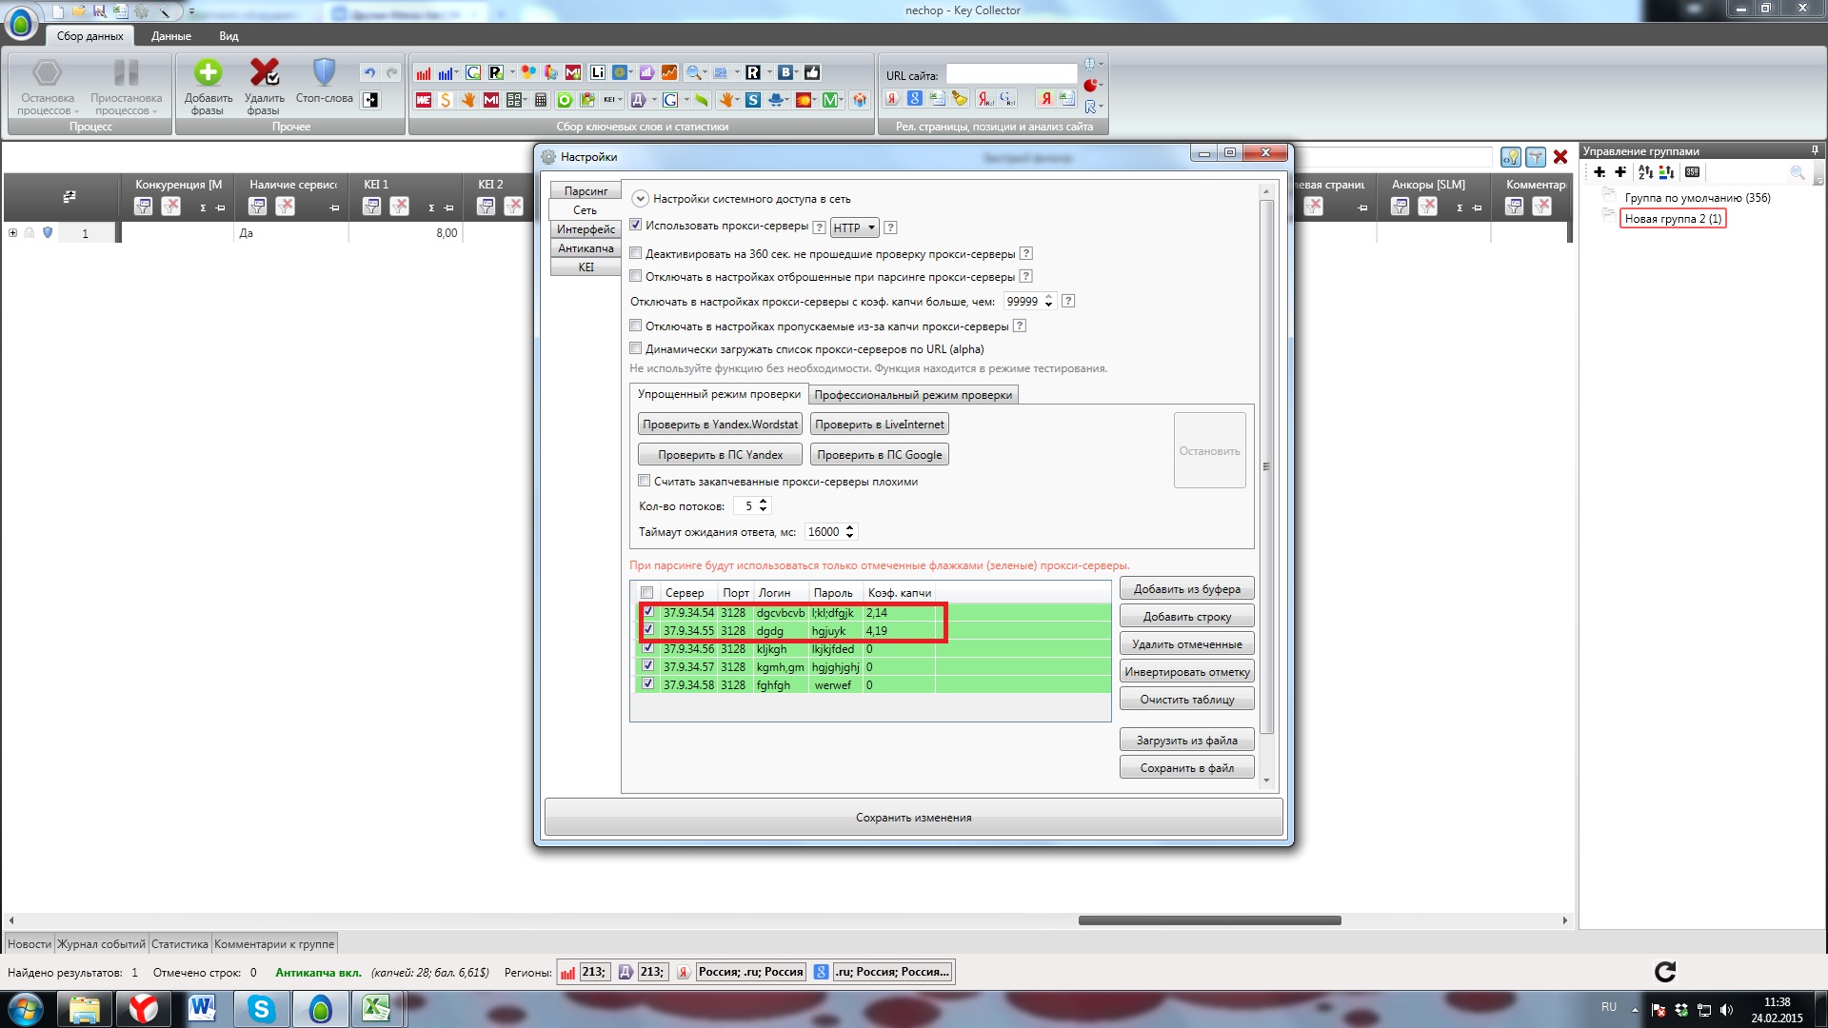Expand row 1 tree node in main table
Image resolution: width=1828 pixels, height=1028 pixels.
(13, 233)
